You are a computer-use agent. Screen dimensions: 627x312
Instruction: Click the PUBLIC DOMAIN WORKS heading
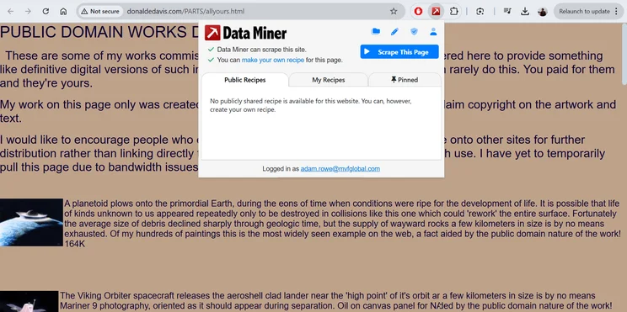tap(99, 32)
